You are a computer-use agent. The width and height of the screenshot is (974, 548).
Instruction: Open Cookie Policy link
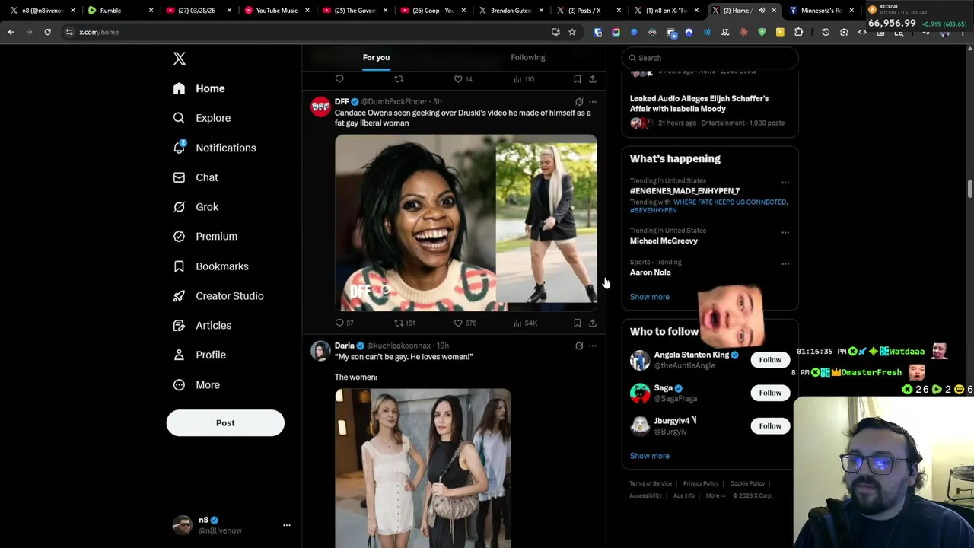[x=747, y=483]
